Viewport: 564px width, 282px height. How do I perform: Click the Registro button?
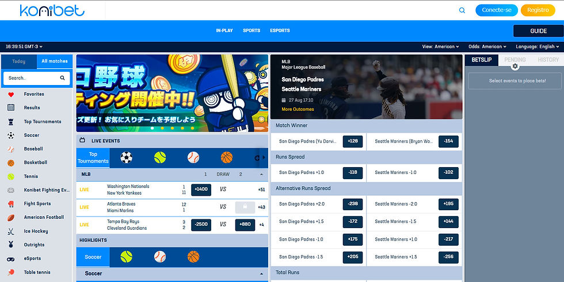[538, 10]
